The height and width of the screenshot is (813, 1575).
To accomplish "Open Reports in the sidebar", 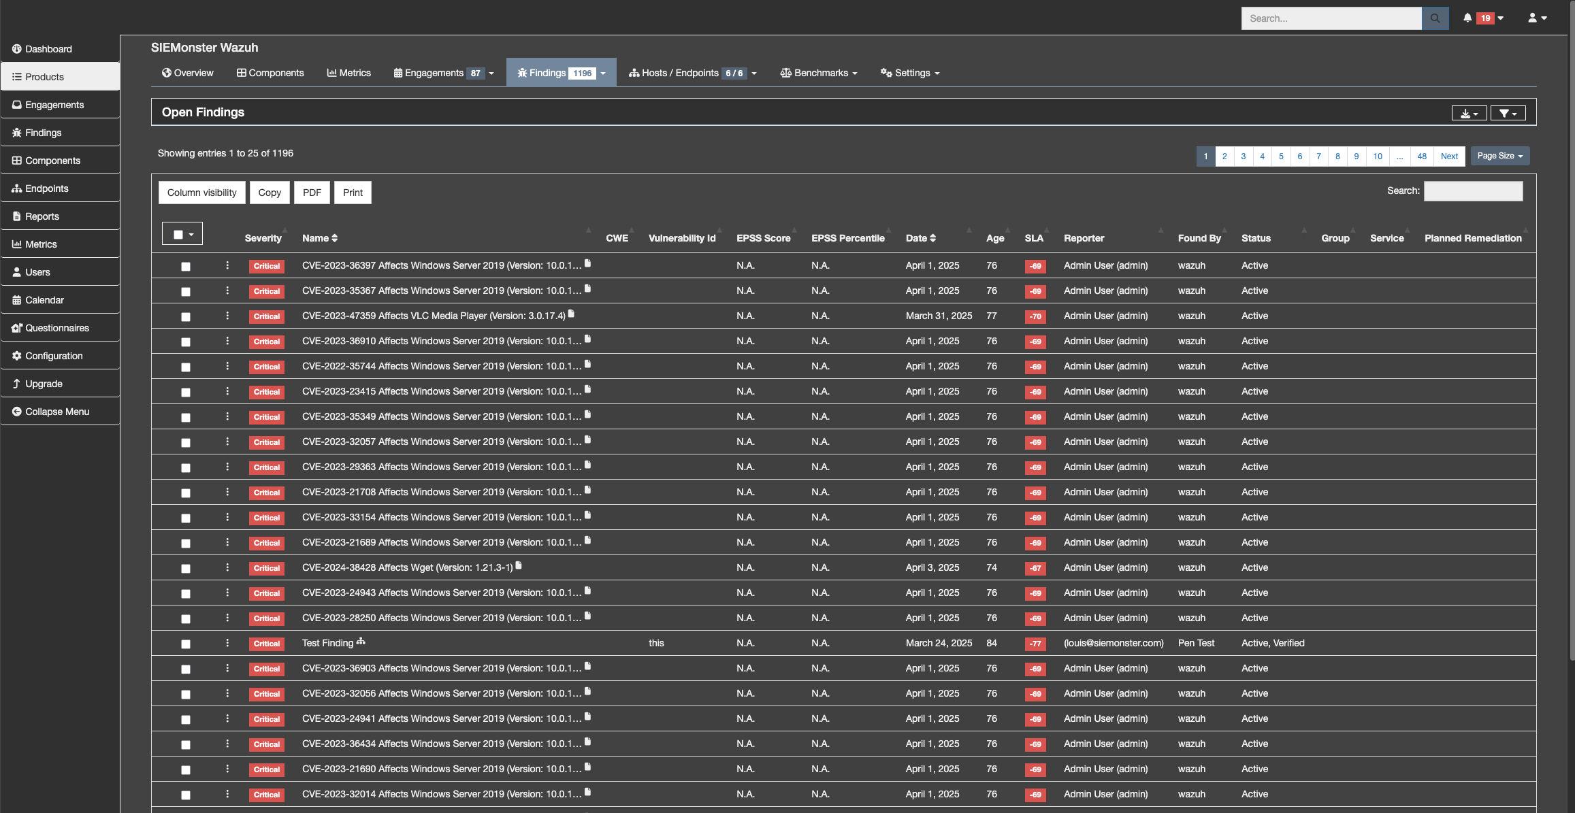I will click(42, 216).
